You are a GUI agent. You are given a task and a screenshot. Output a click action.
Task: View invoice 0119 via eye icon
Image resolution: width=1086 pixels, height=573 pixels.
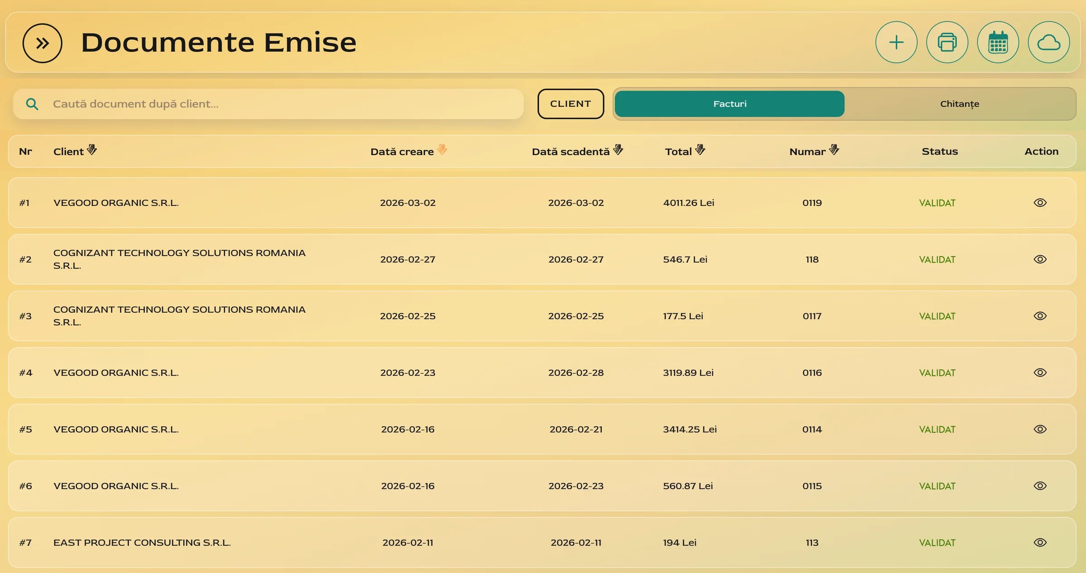point(1040,203)
